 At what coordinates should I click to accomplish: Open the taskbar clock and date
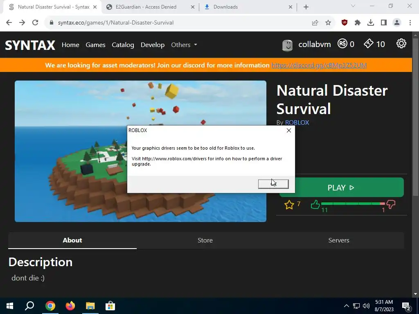tap(384, 306)
